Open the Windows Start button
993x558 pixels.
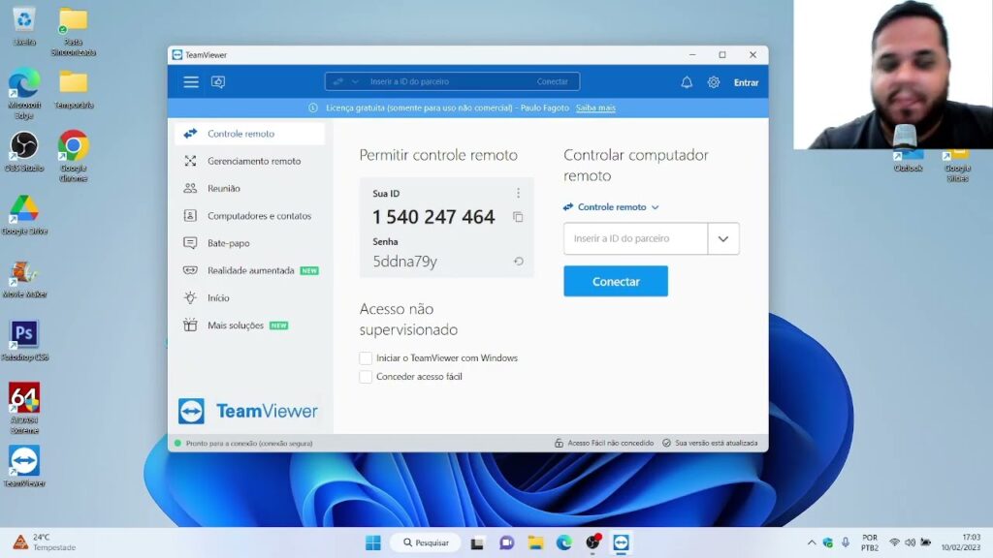pyautogui.click(x=373, y=542)
